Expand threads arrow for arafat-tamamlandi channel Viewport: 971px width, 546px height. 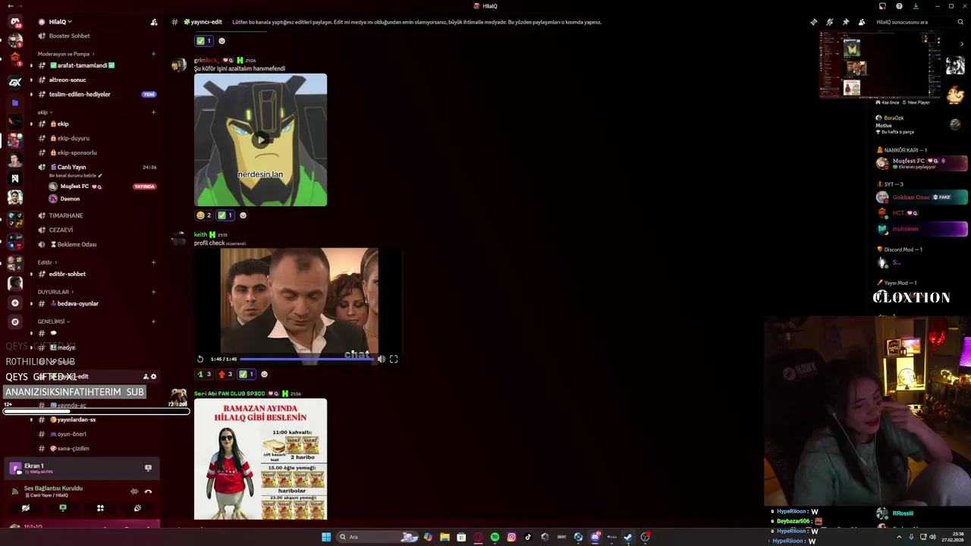[31, 65]
